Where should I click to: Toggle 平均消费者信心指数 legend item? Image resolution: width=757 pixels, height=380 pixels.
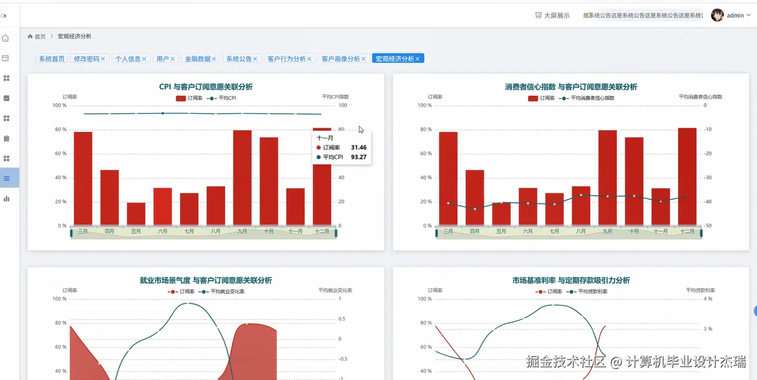587,98
